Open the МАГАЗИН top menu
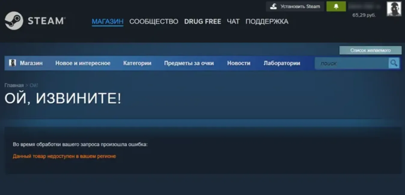 (108, 22)
